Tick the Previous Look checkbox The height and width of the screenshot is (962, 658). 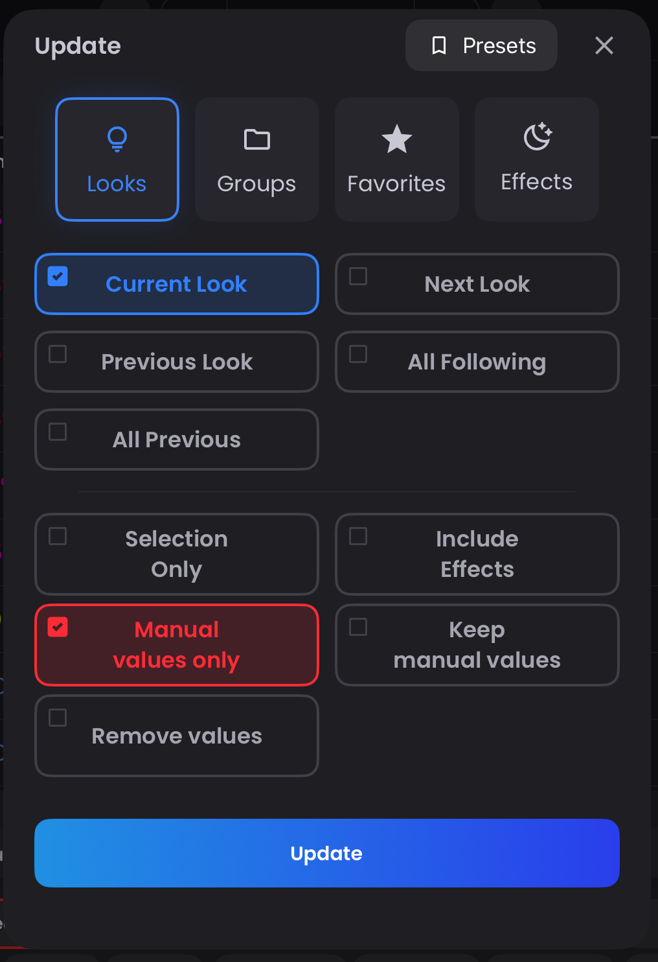pos(58,354)
